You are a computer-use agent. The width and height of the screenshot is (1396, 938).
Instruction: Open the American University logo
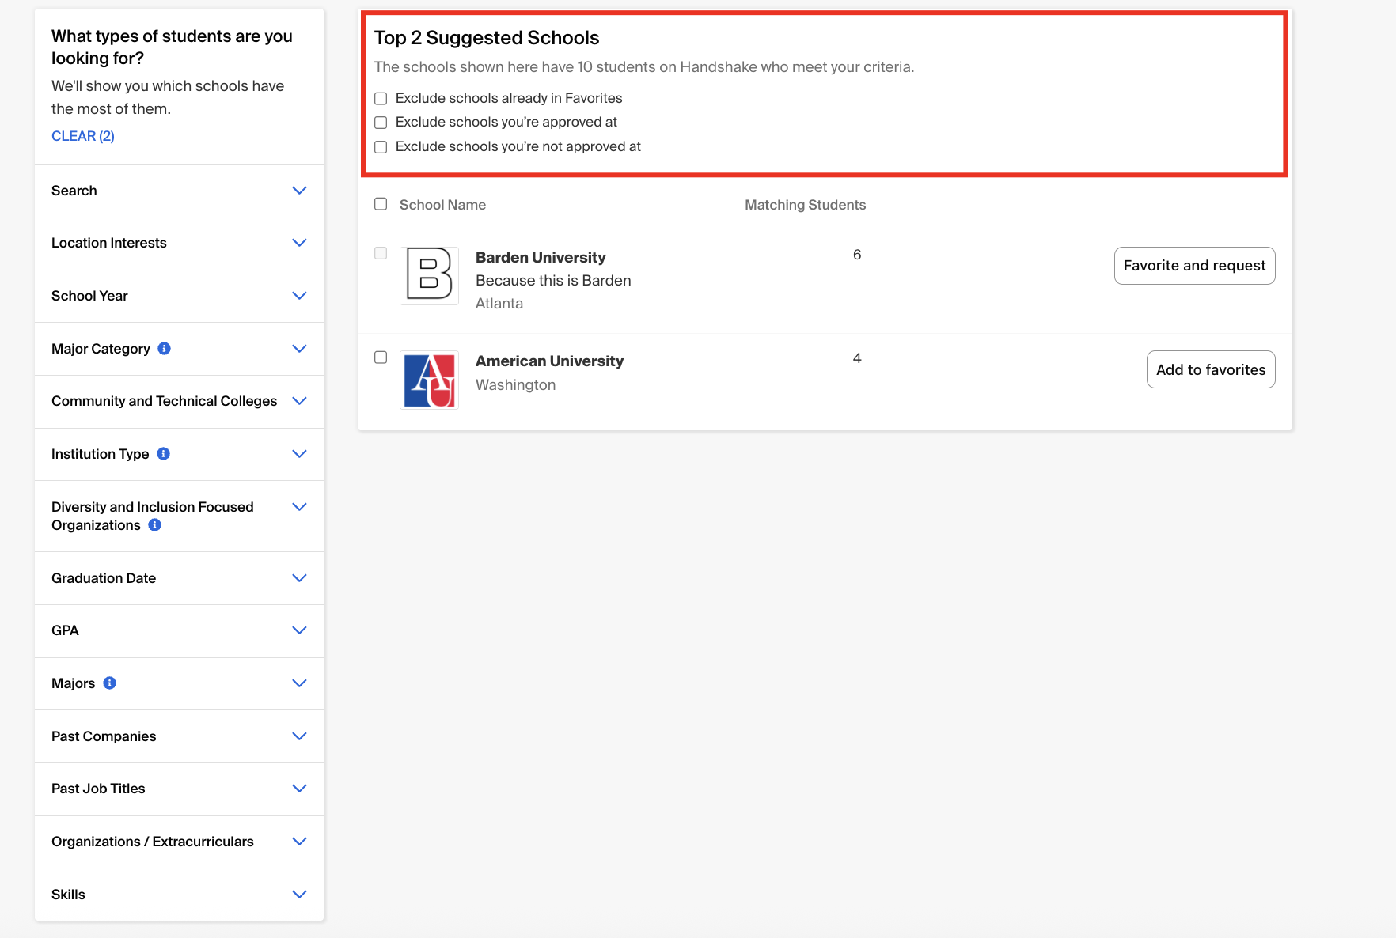pyautogui.click(x=429, y=380)
